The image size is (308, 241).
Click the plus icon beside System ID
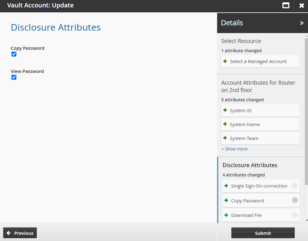click(x=225, y=110)
